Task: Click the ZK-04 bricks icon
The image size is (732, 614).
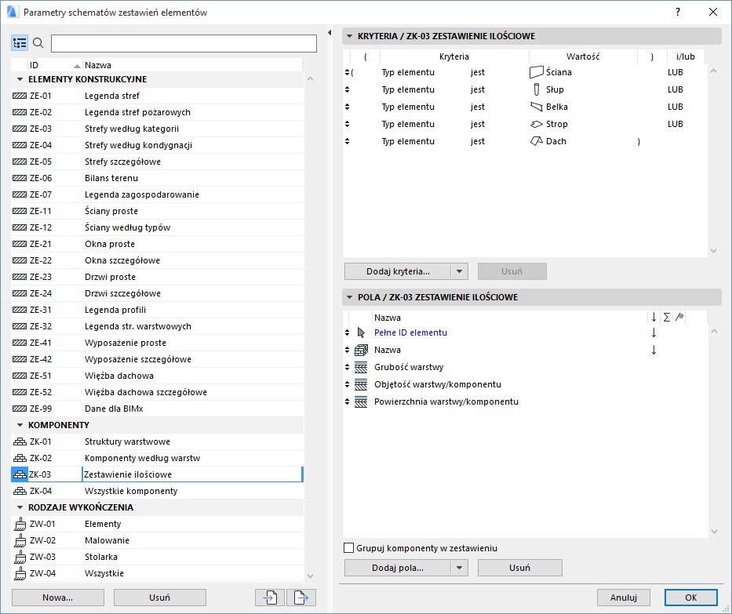Action: coord(20,491)
